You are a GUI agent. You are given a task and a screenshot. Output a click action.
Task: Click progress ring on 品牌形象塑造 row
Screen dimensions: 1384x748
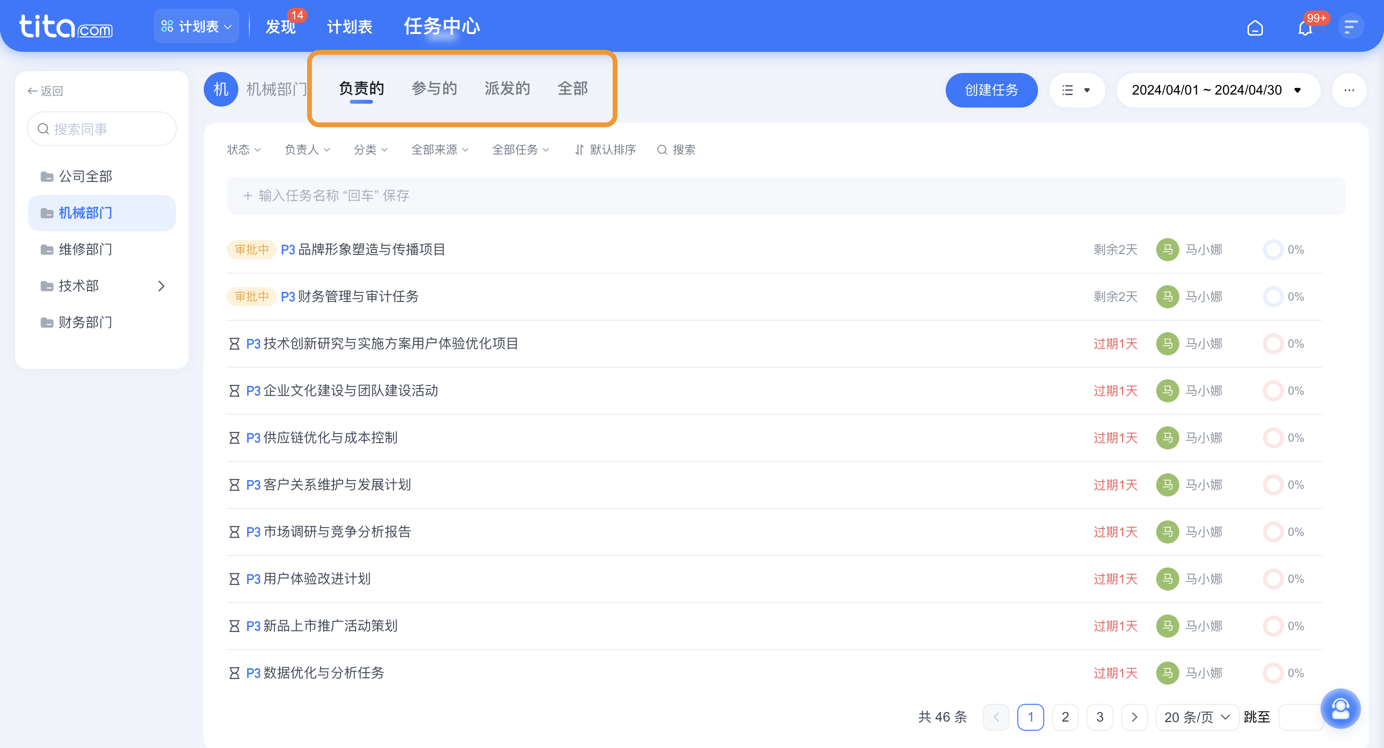[x=1273, y=250]
